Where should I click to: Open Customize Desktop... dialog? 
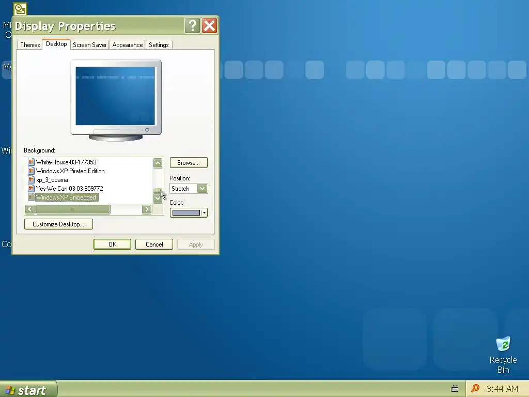click(x=58, y=224)
